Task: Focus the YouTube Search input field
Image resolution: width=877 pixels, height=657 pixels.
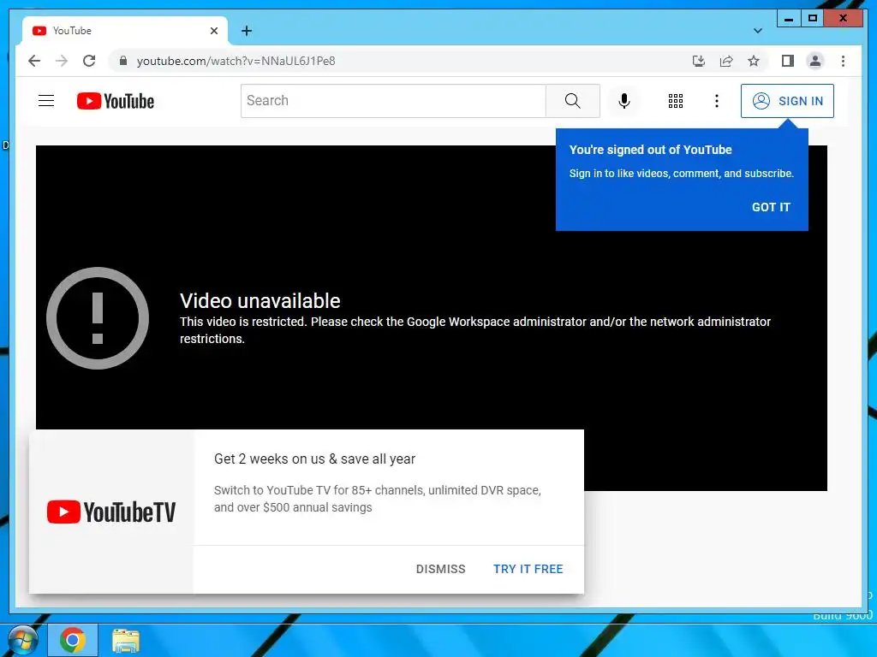Action: tap(393, 101)
